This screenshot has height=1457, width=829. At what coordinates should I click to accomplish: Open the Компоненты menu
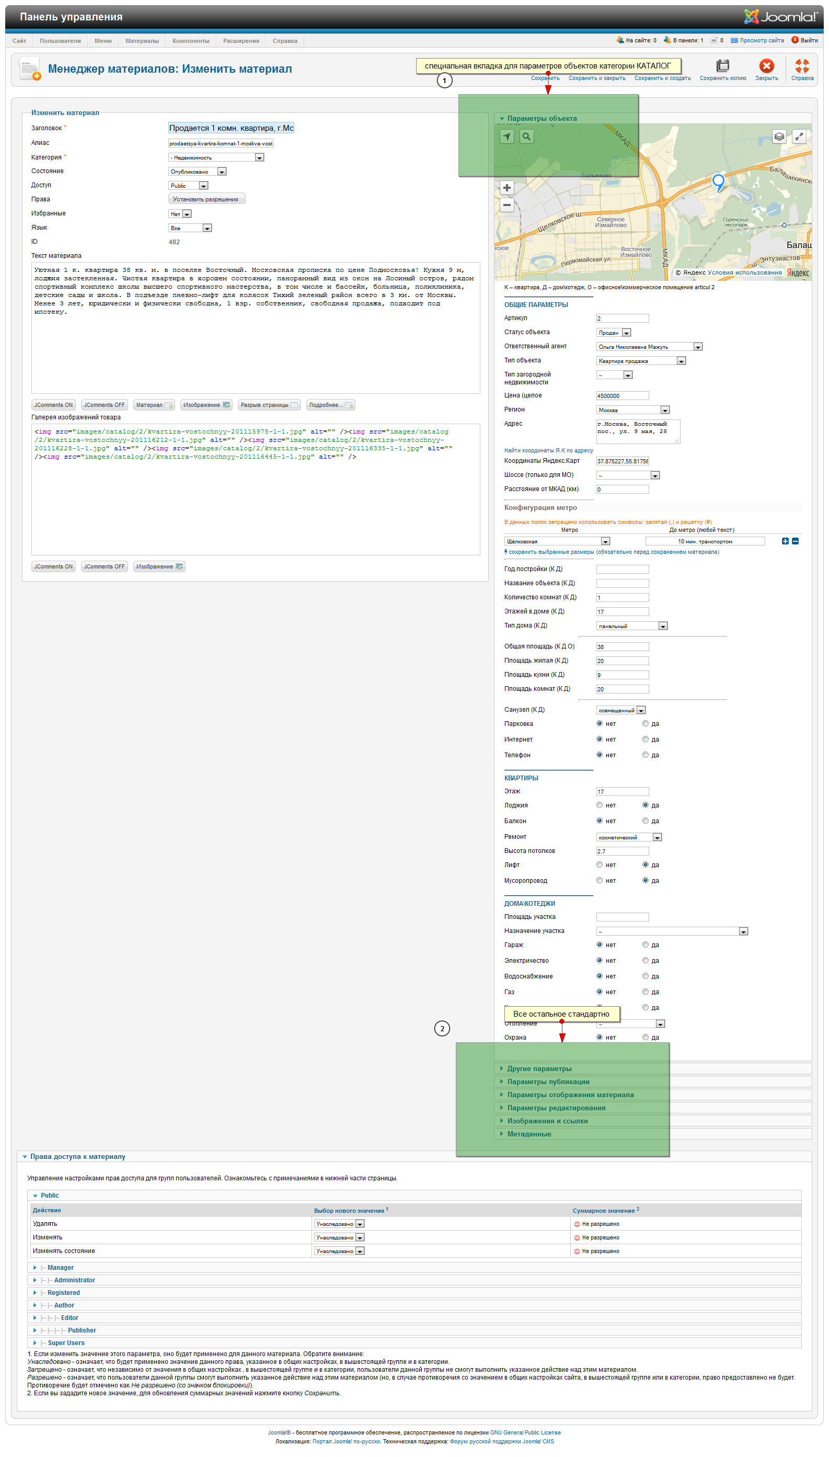point(191,41)
